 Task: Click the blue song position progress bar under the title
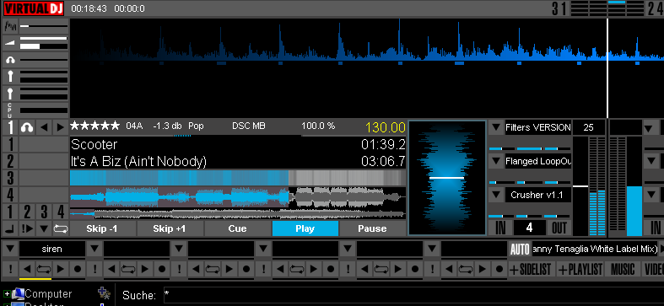[238, 178]
